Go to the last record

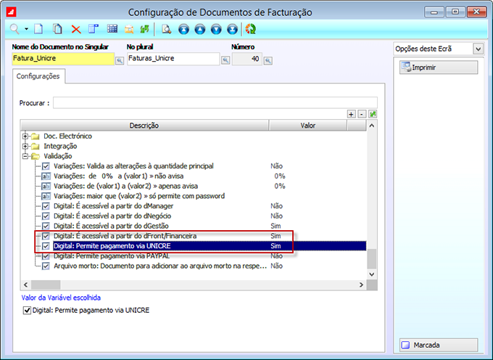click(232, 29)
